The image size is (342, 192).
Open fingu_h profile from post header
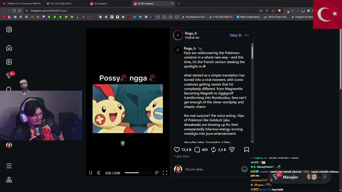[191, 33]
